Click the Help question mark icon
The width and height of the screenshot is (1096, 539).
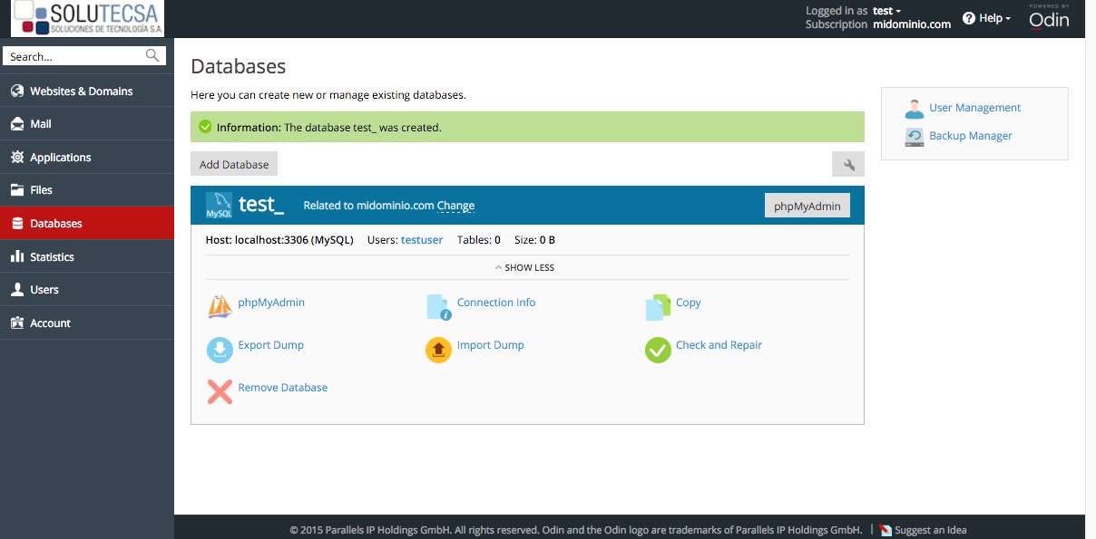[x=969, y=18]
